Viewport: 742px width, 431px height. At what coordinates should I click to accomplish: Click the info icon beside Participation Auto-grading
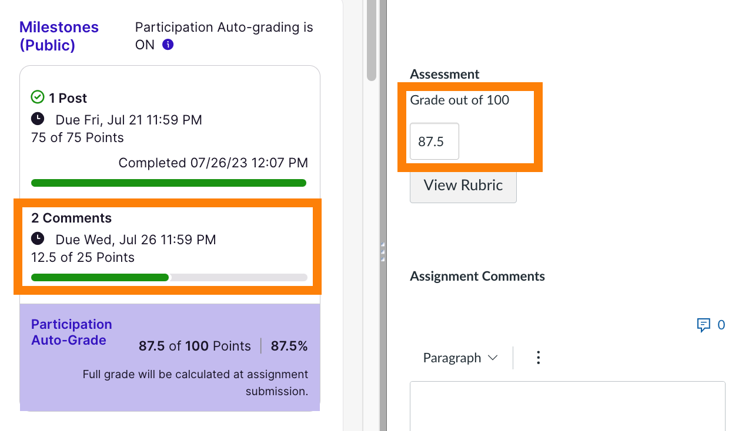coord(168,45)
